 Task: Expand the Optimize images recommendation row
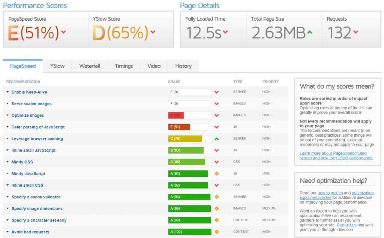click(x=27, y=115)
